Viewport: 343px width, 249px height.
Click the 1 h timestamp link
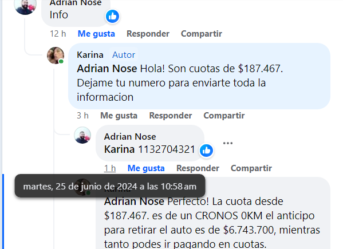click(110, 168)
